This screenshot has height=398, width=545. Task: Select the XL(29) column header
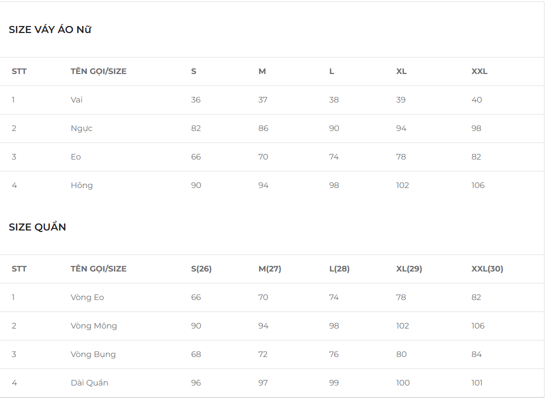coord(409,269)
